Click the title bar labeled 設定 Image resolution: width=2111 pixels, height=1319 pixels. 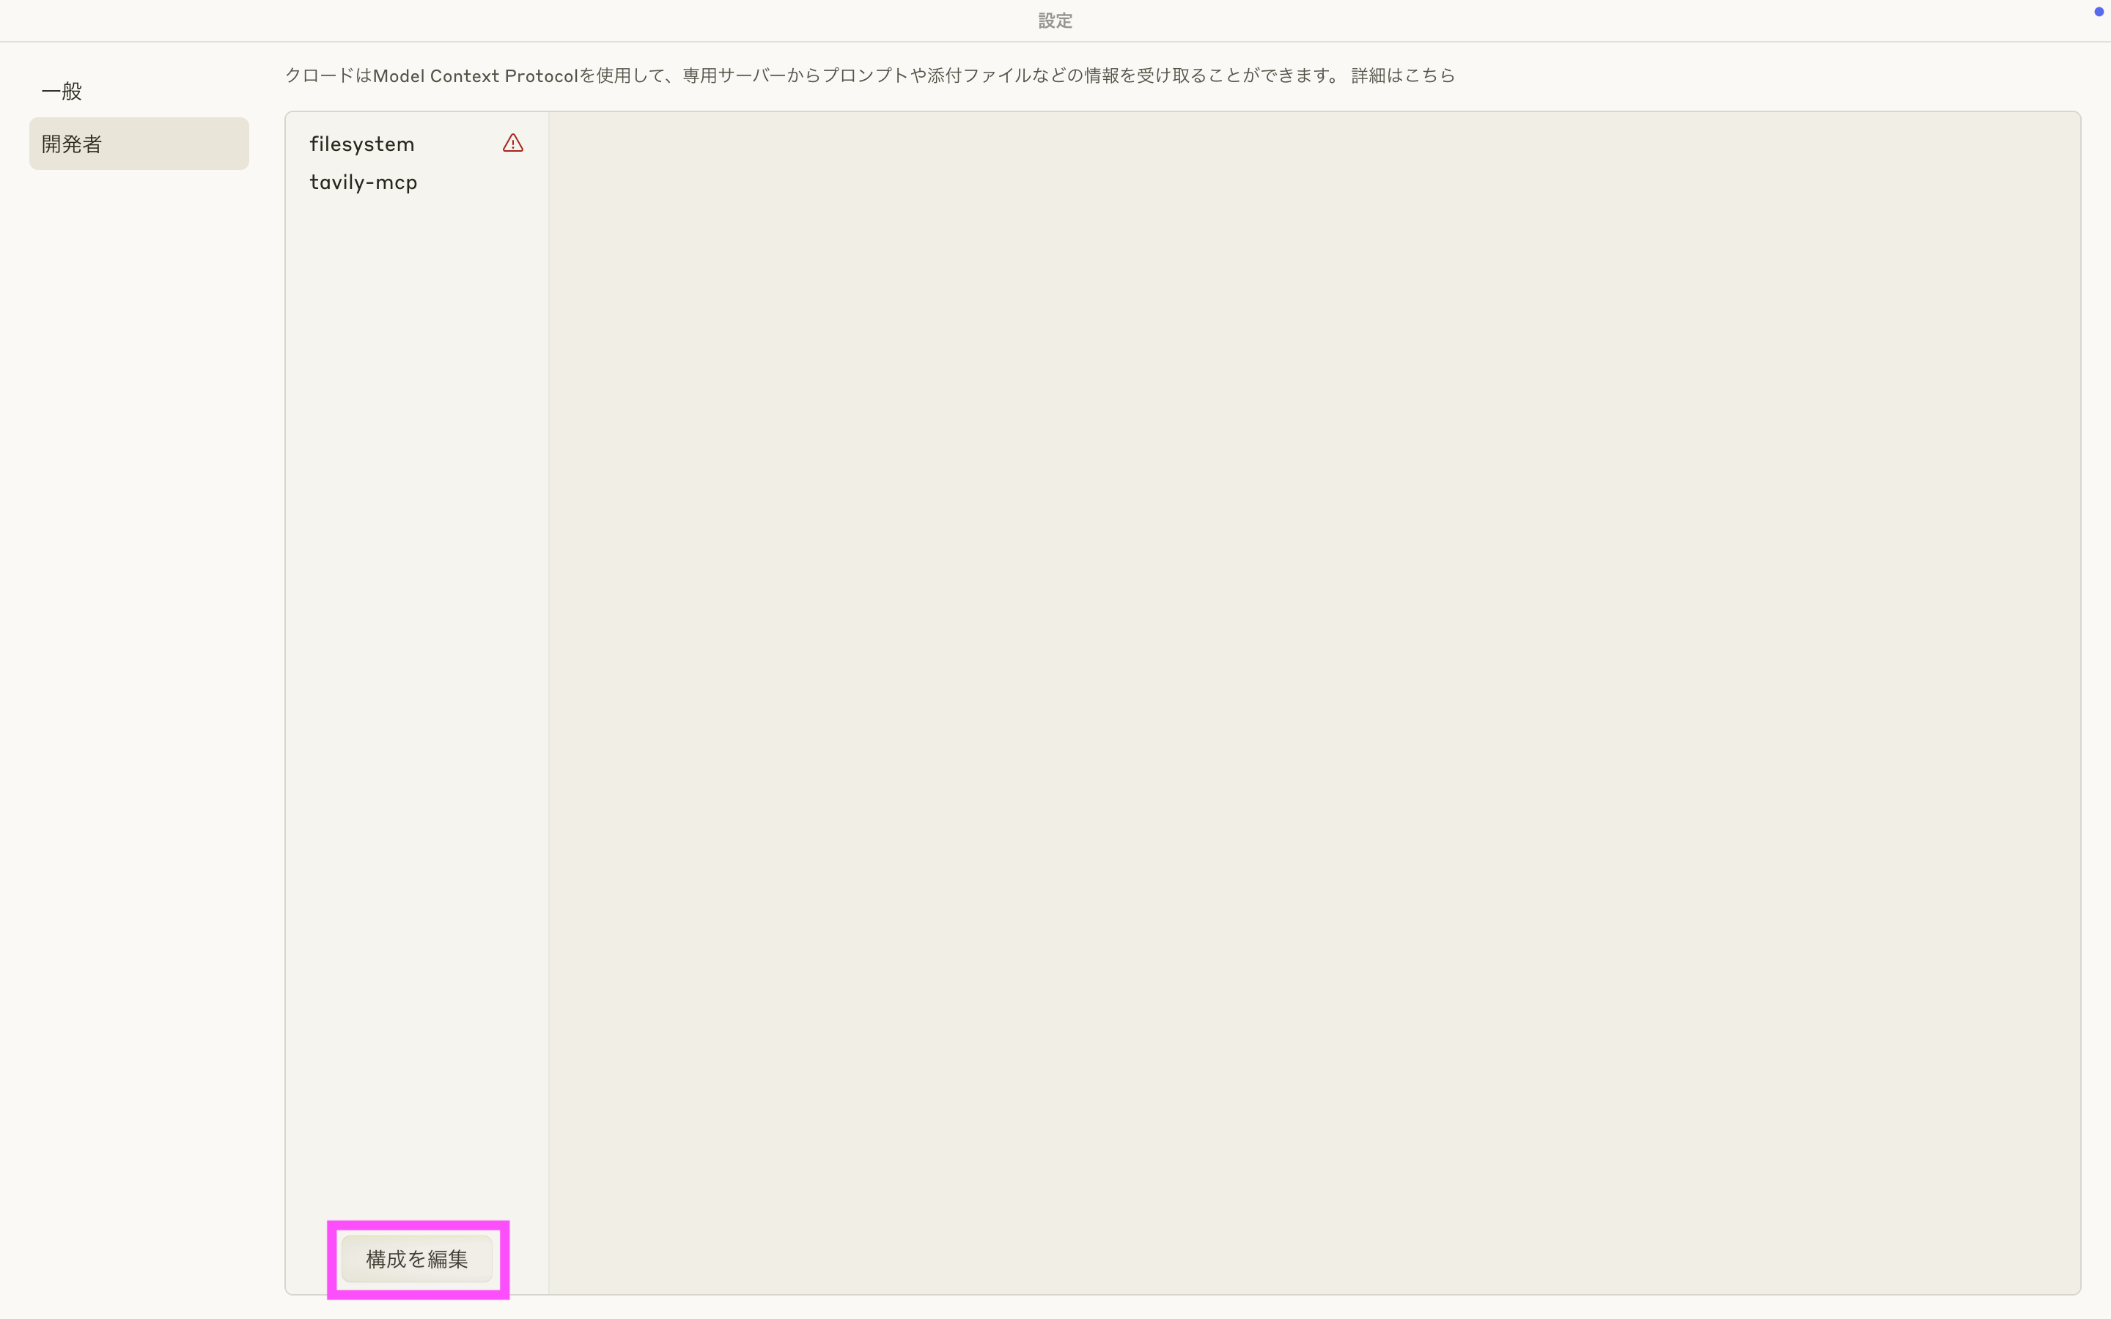[x=1055, y=21]
